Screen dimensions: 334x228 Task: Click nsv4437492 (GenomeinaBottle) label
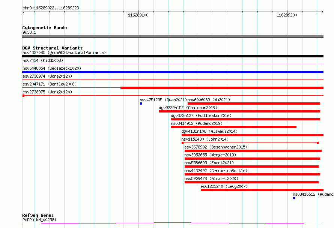216,171
